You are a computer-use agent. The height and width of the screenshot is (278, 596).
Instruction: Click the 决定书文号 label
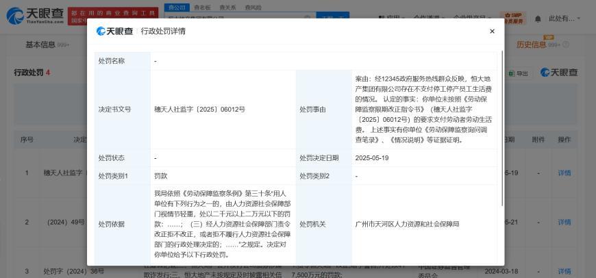pos(114,110)
